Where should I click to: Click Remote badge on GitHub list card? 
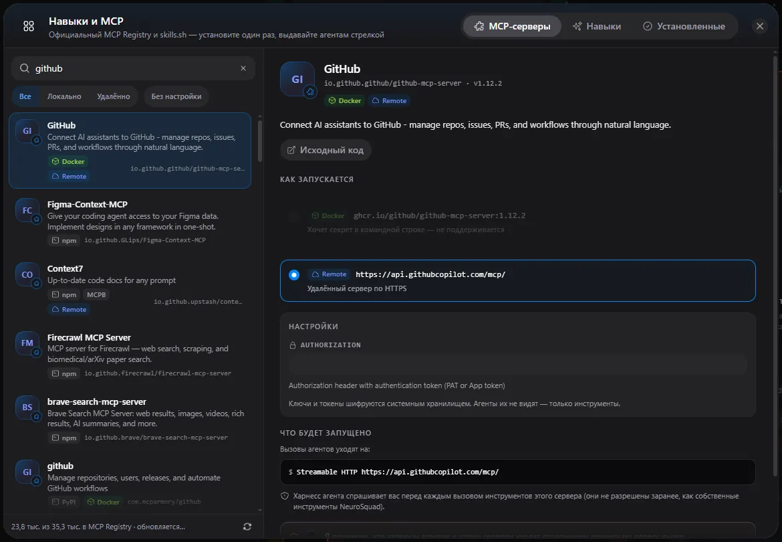coord(70,176)
